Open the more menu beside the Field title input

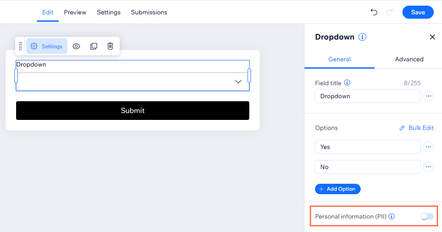tap(429, 96)
